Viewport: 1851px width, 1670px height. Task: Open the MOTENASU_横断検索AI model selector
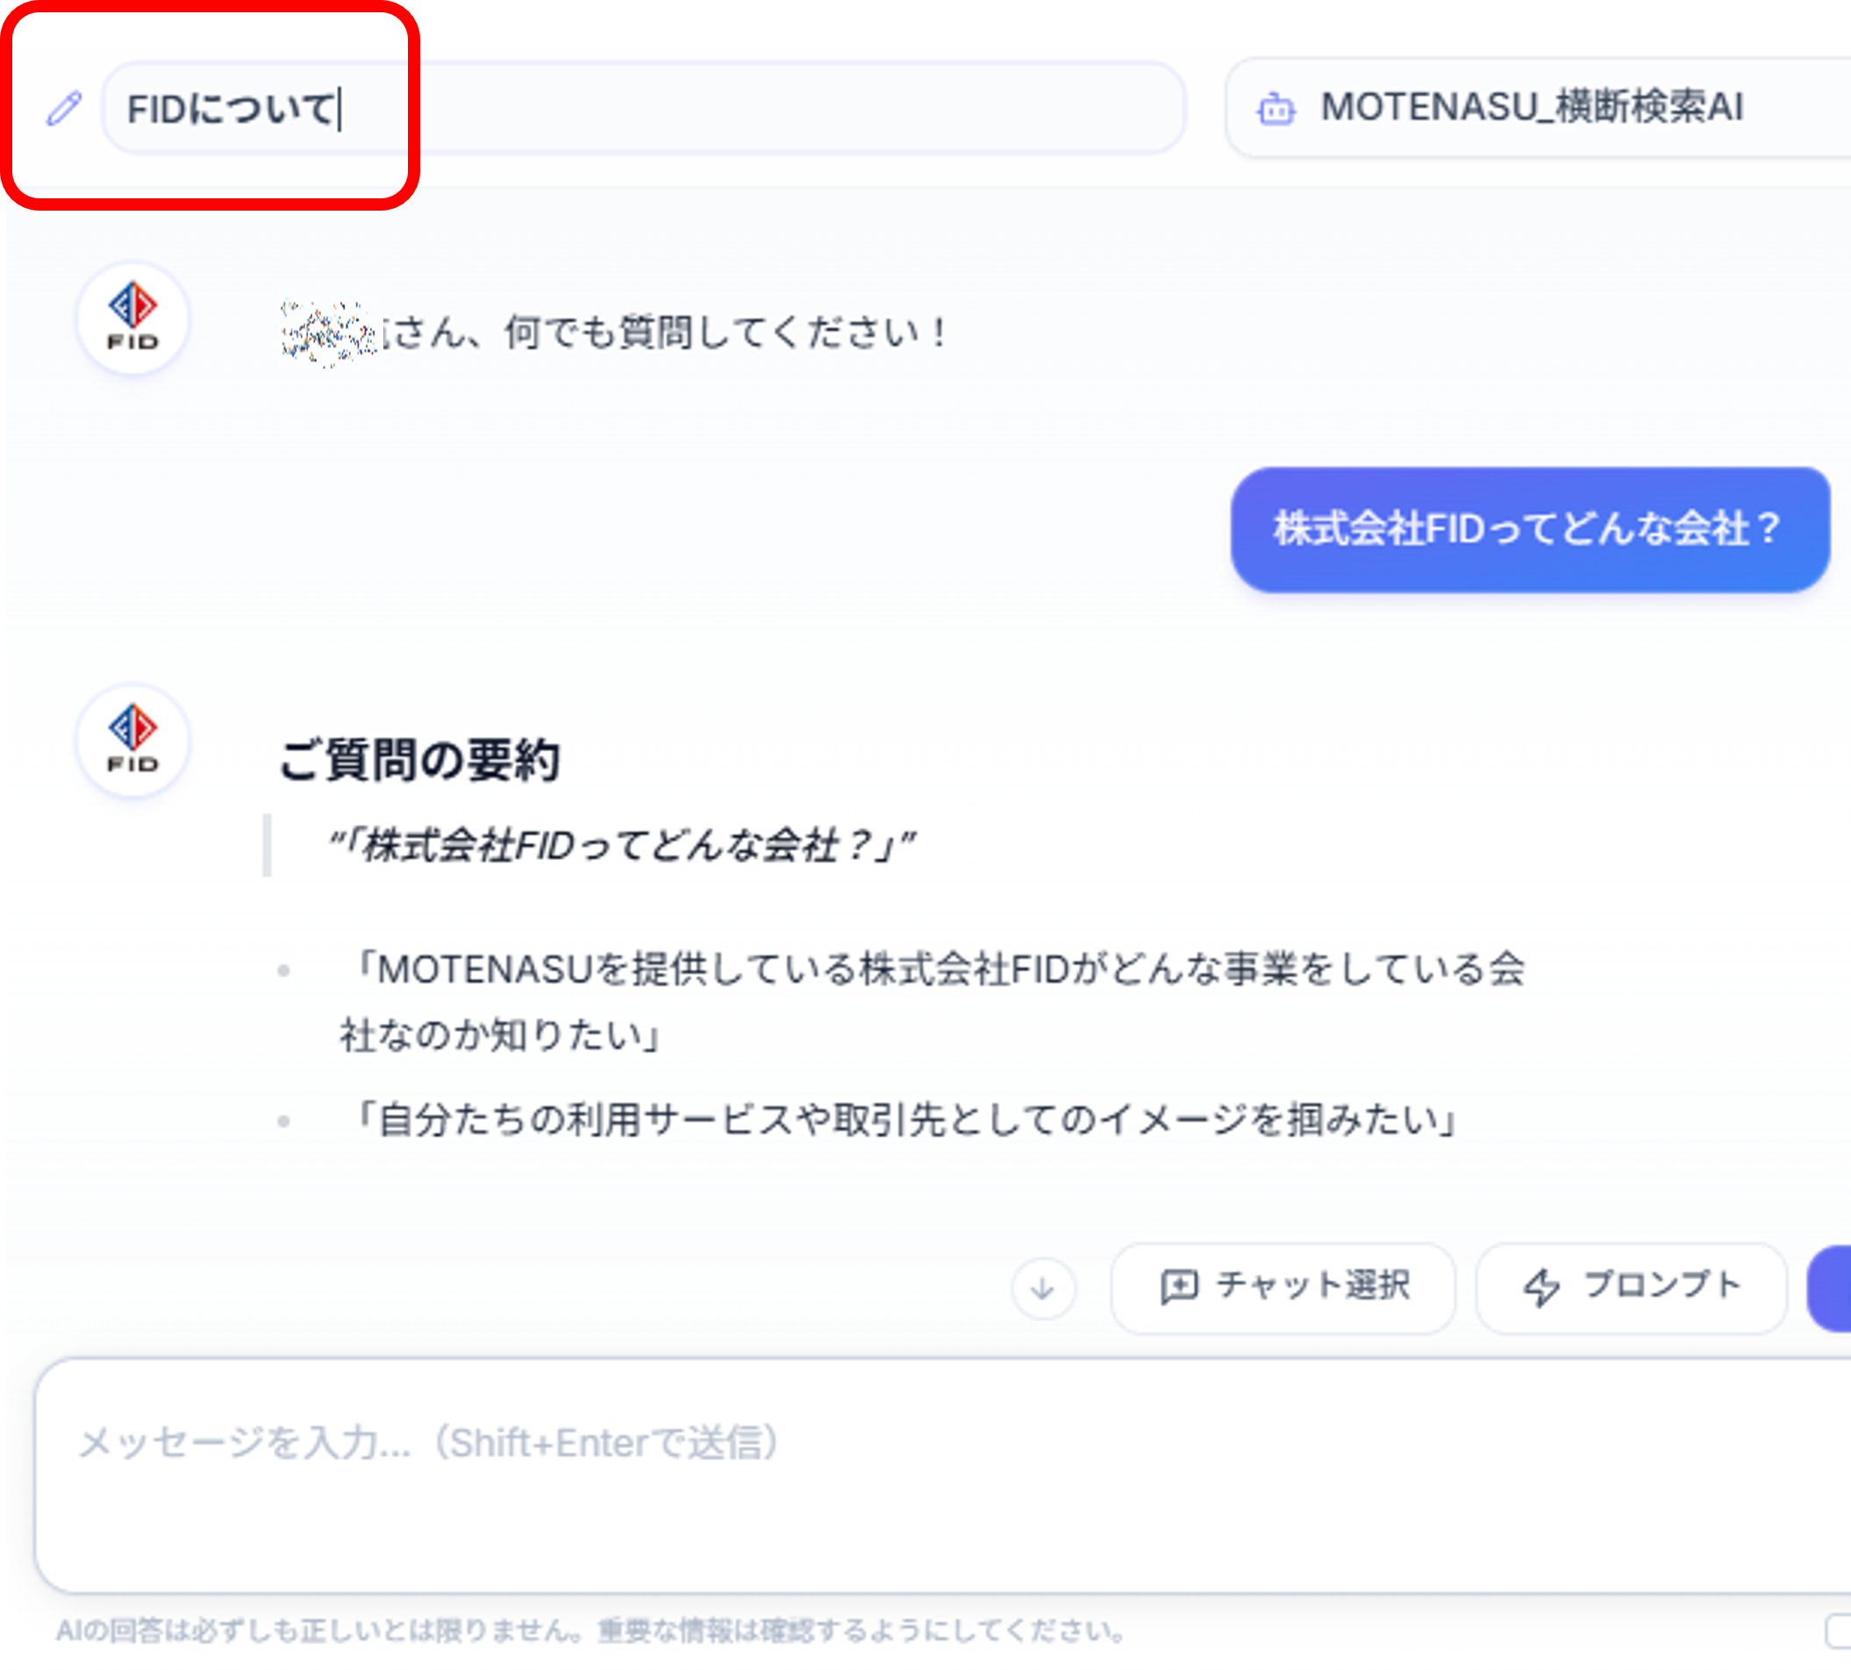point(1532,108)
